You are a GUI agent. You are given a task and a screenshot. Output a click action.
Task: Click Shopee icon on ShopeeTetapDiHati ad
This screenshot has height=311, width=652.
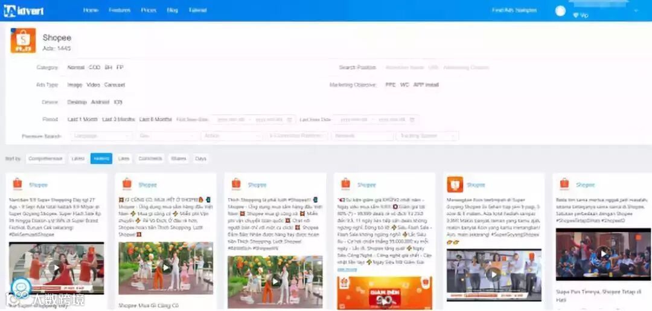pos(564,184)
